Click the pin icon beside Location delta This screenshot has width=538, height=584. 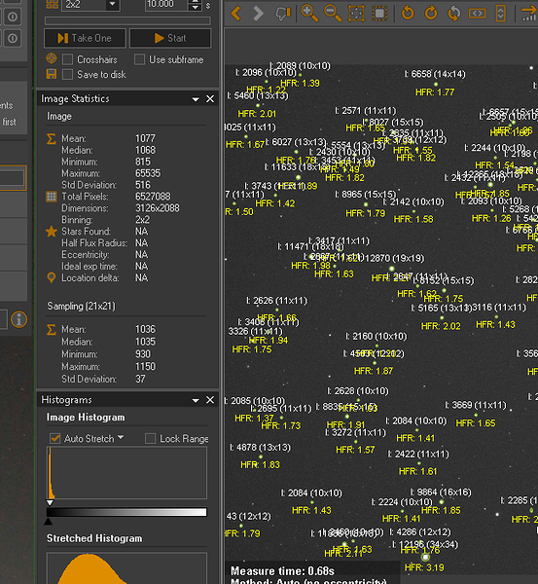[x=52, y=277]
